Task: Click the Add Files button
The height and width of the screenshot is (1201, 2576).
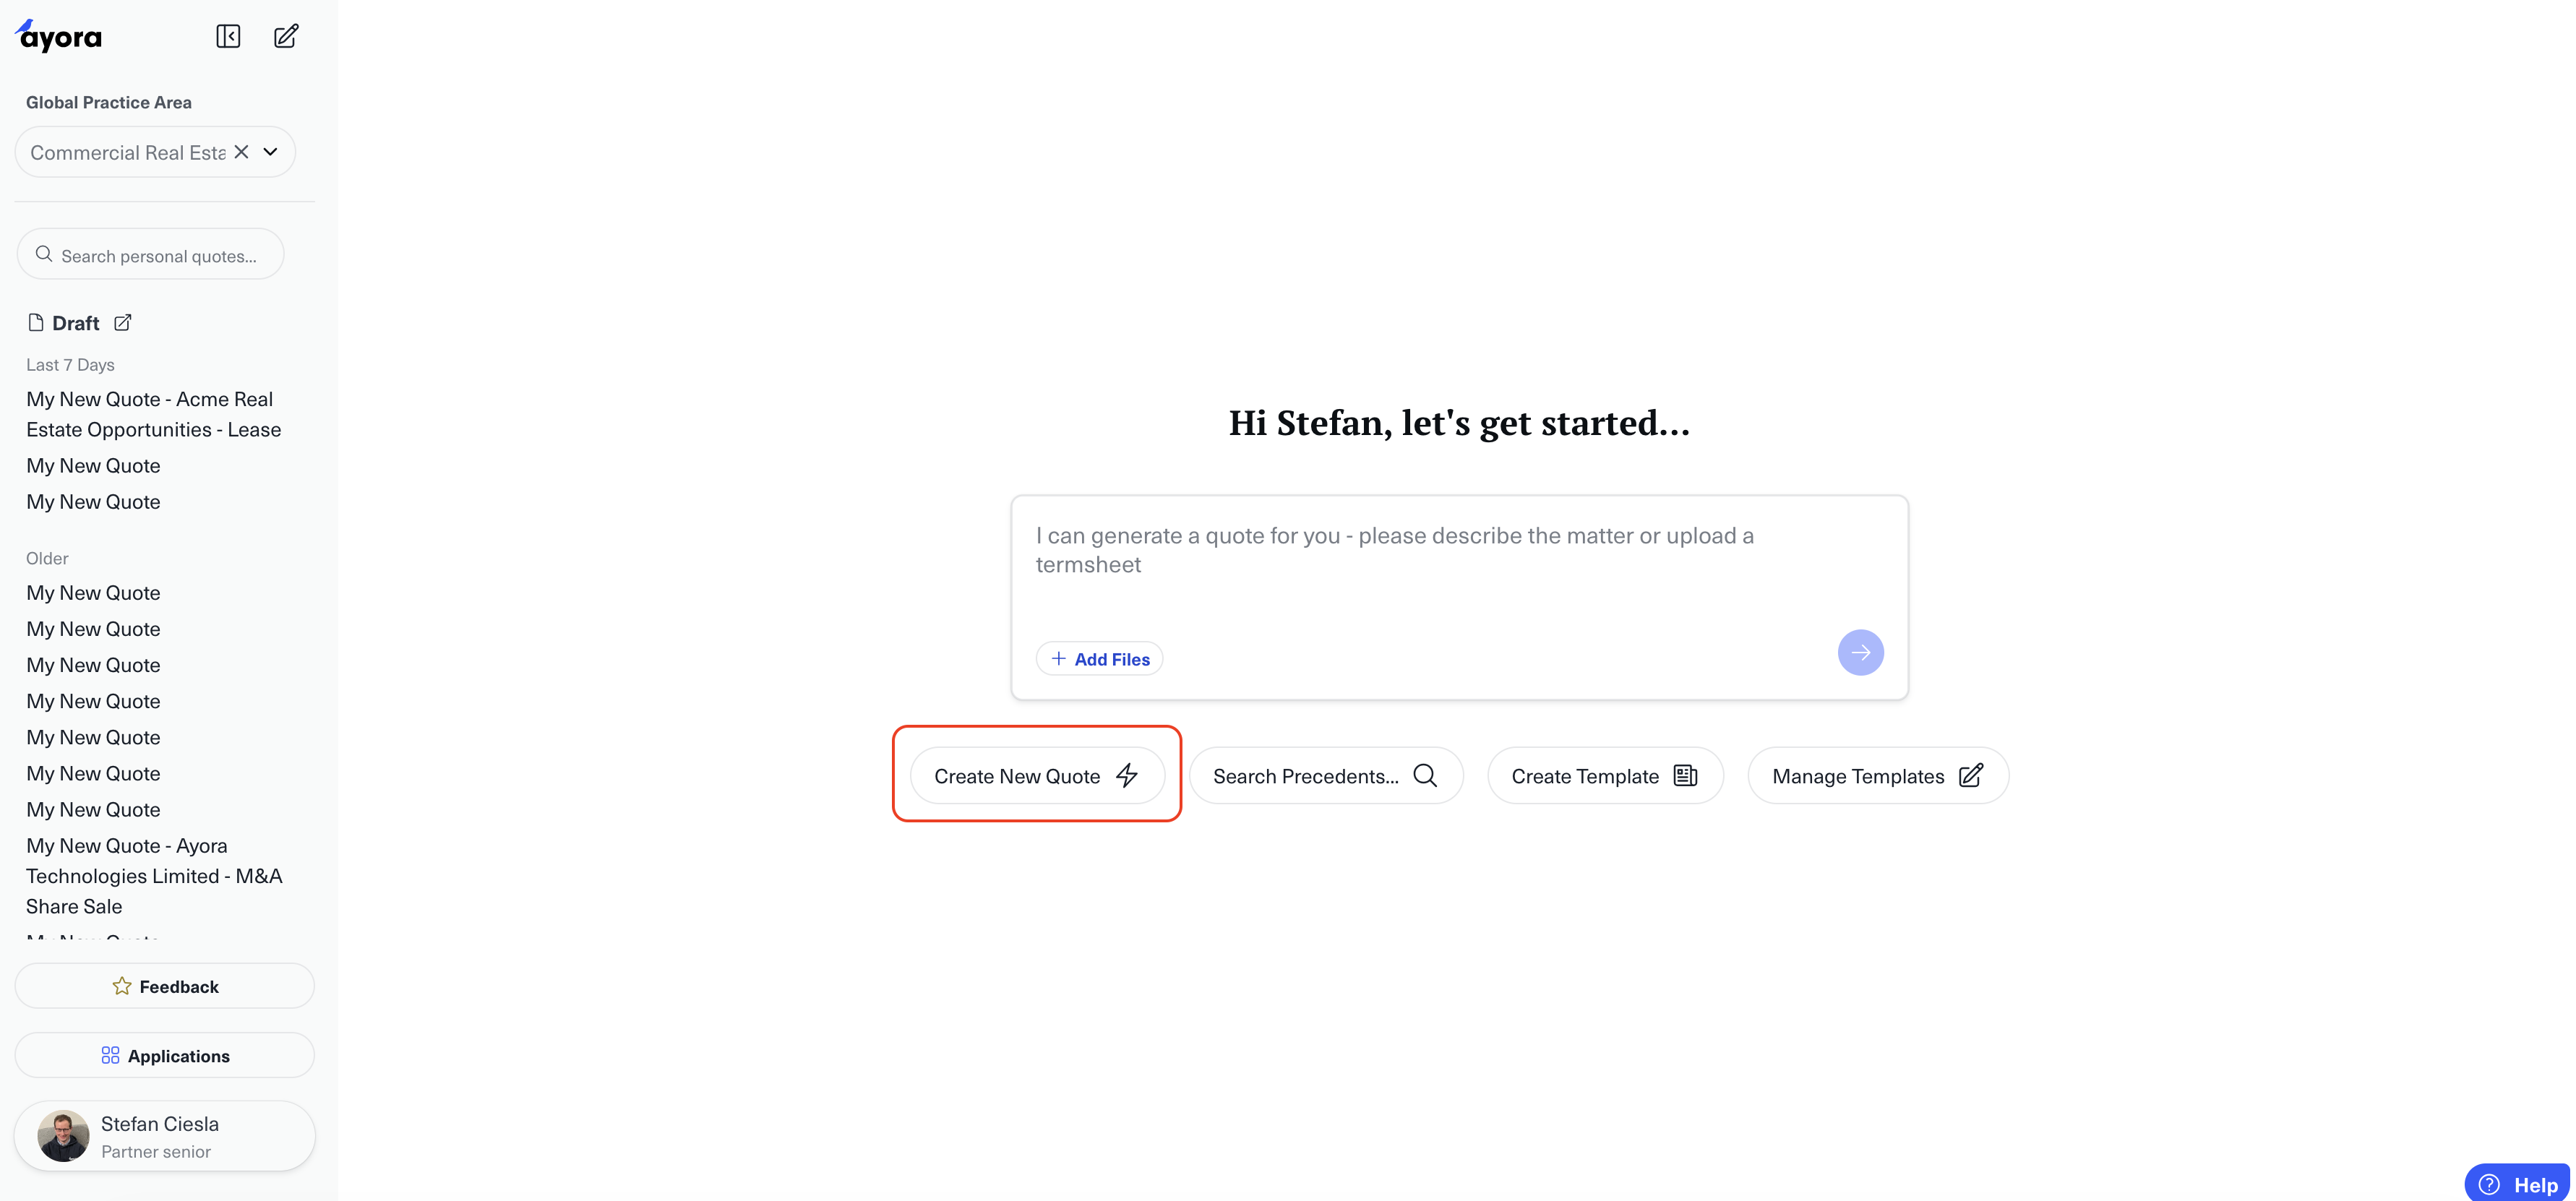Action: tap(1100, 659)
